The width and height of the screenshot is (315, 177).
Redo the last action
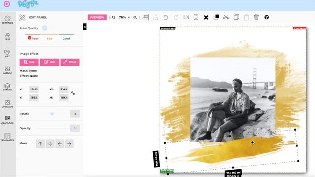click(176, 17)
